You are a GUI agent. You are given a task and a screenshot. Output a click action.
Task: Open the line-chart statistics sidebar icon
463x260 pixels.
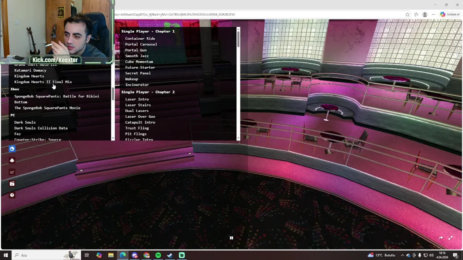(x=12, y=172)
